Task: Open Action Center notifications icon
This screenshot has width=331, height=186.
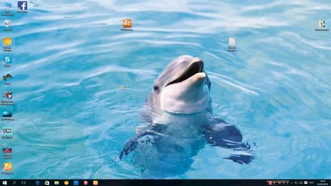Action: 306,183
